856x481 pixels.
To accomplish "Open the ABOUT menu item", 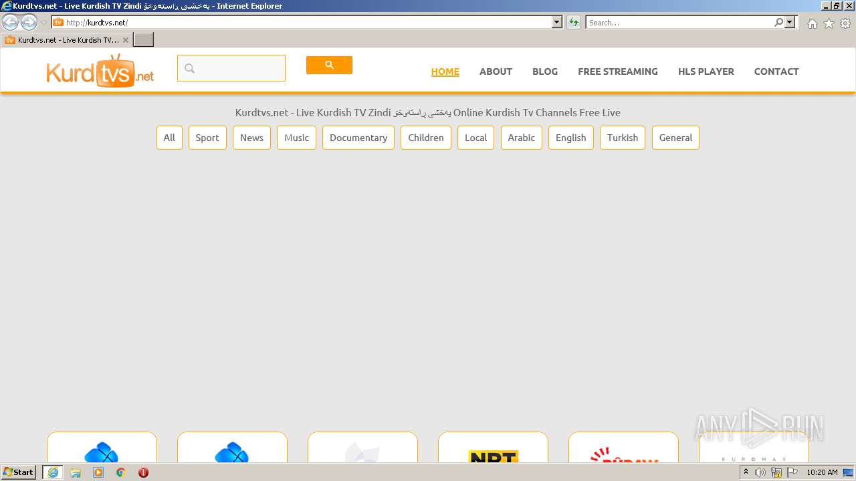I will tap(496, 71).
